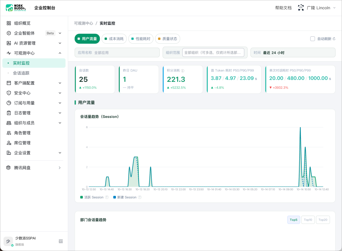Click the 应用名称 filter field
Viewport: 342px width, 251px height.
[117, 53]
